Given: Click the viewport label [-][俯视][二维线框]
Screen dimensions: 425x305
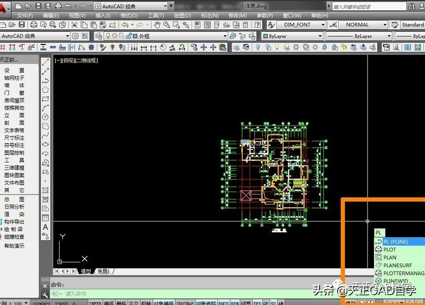Looking at the screenshot, I should (76, 61).
